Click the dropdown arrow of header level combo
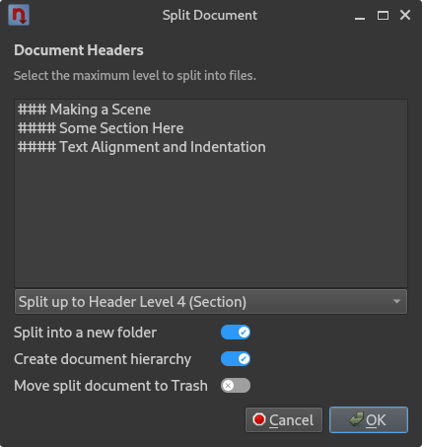Viewport: 422px width, 447px height. coord(396,301)
